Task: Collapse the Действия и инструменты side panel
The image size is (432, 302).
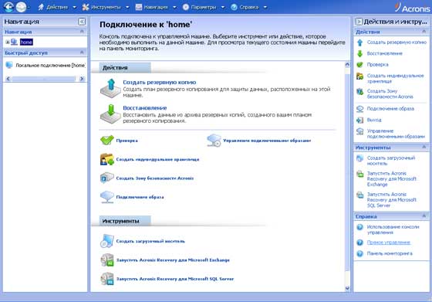Action: point(359,22)
